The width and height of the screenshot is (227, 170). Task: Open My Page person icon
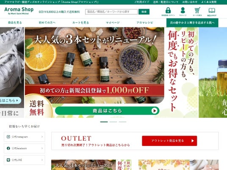tap(183, 10)
